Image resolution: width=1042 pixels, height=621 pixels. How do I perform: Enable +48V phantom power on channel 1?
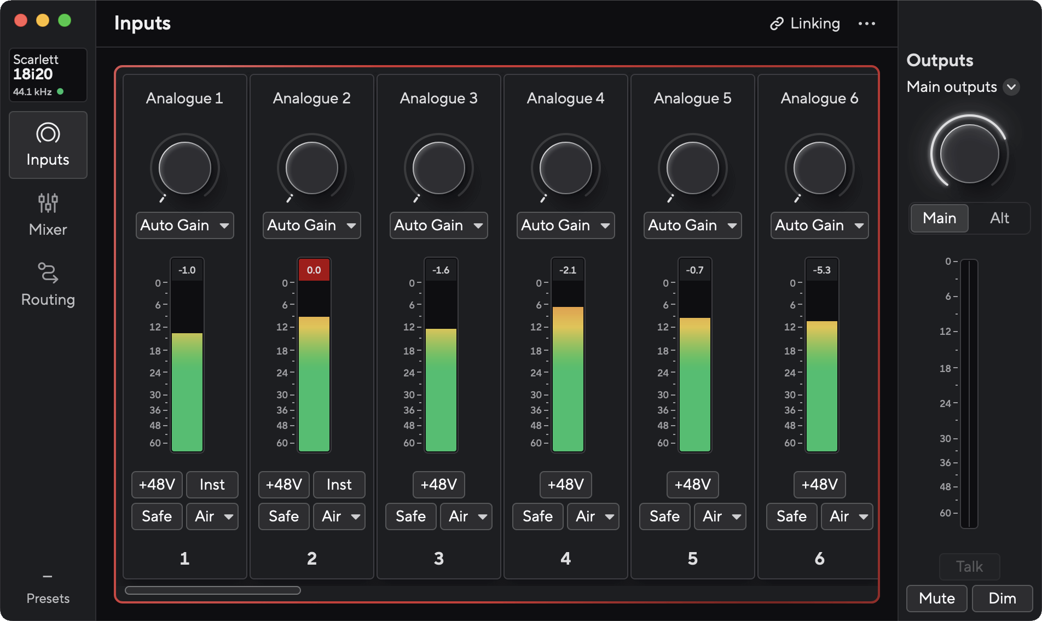(157, 485)
